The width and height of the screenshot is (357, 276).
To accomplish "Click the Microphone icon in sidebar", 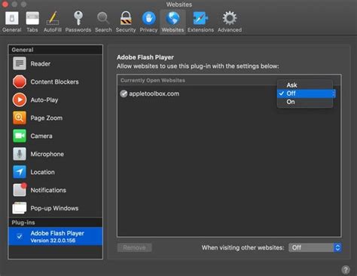I will (20, 154).
